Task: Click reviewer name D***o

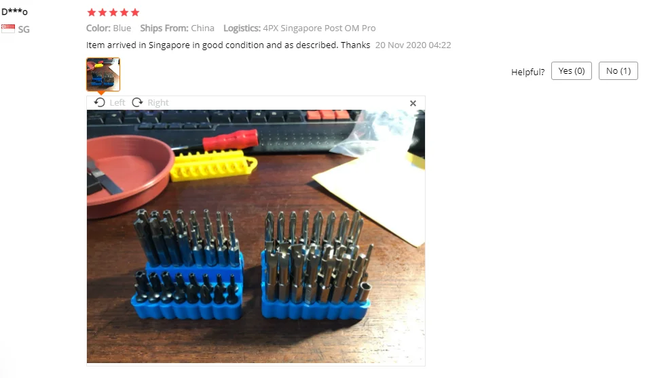Action: pos(14,12)
